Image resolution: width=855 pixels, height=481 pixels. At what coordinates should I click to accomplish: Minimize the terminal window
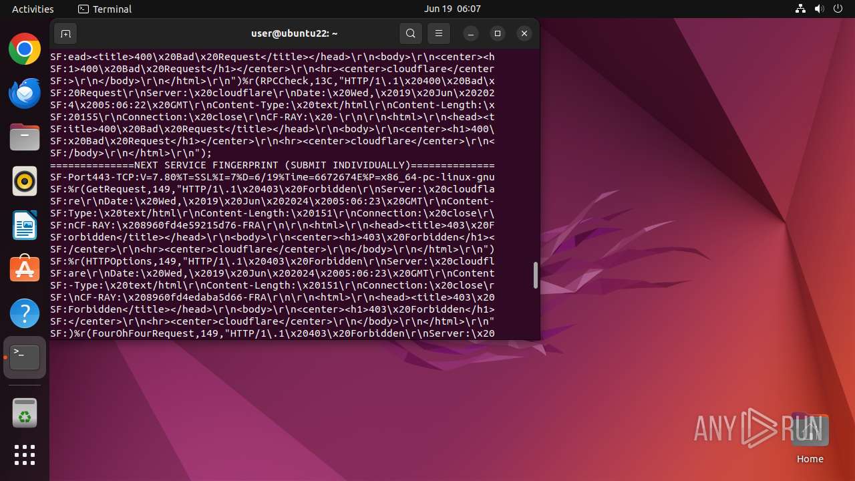(x=471, y=33)
